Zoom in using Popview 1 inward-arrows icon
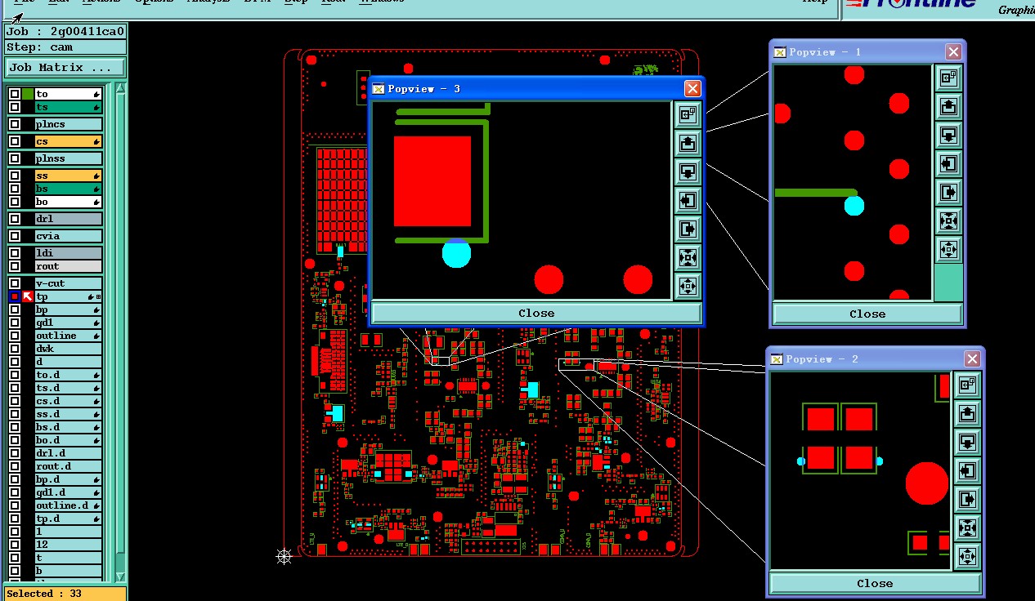Image resolution: width=1035 pixels, height=601 pixels. pos(948,221)
